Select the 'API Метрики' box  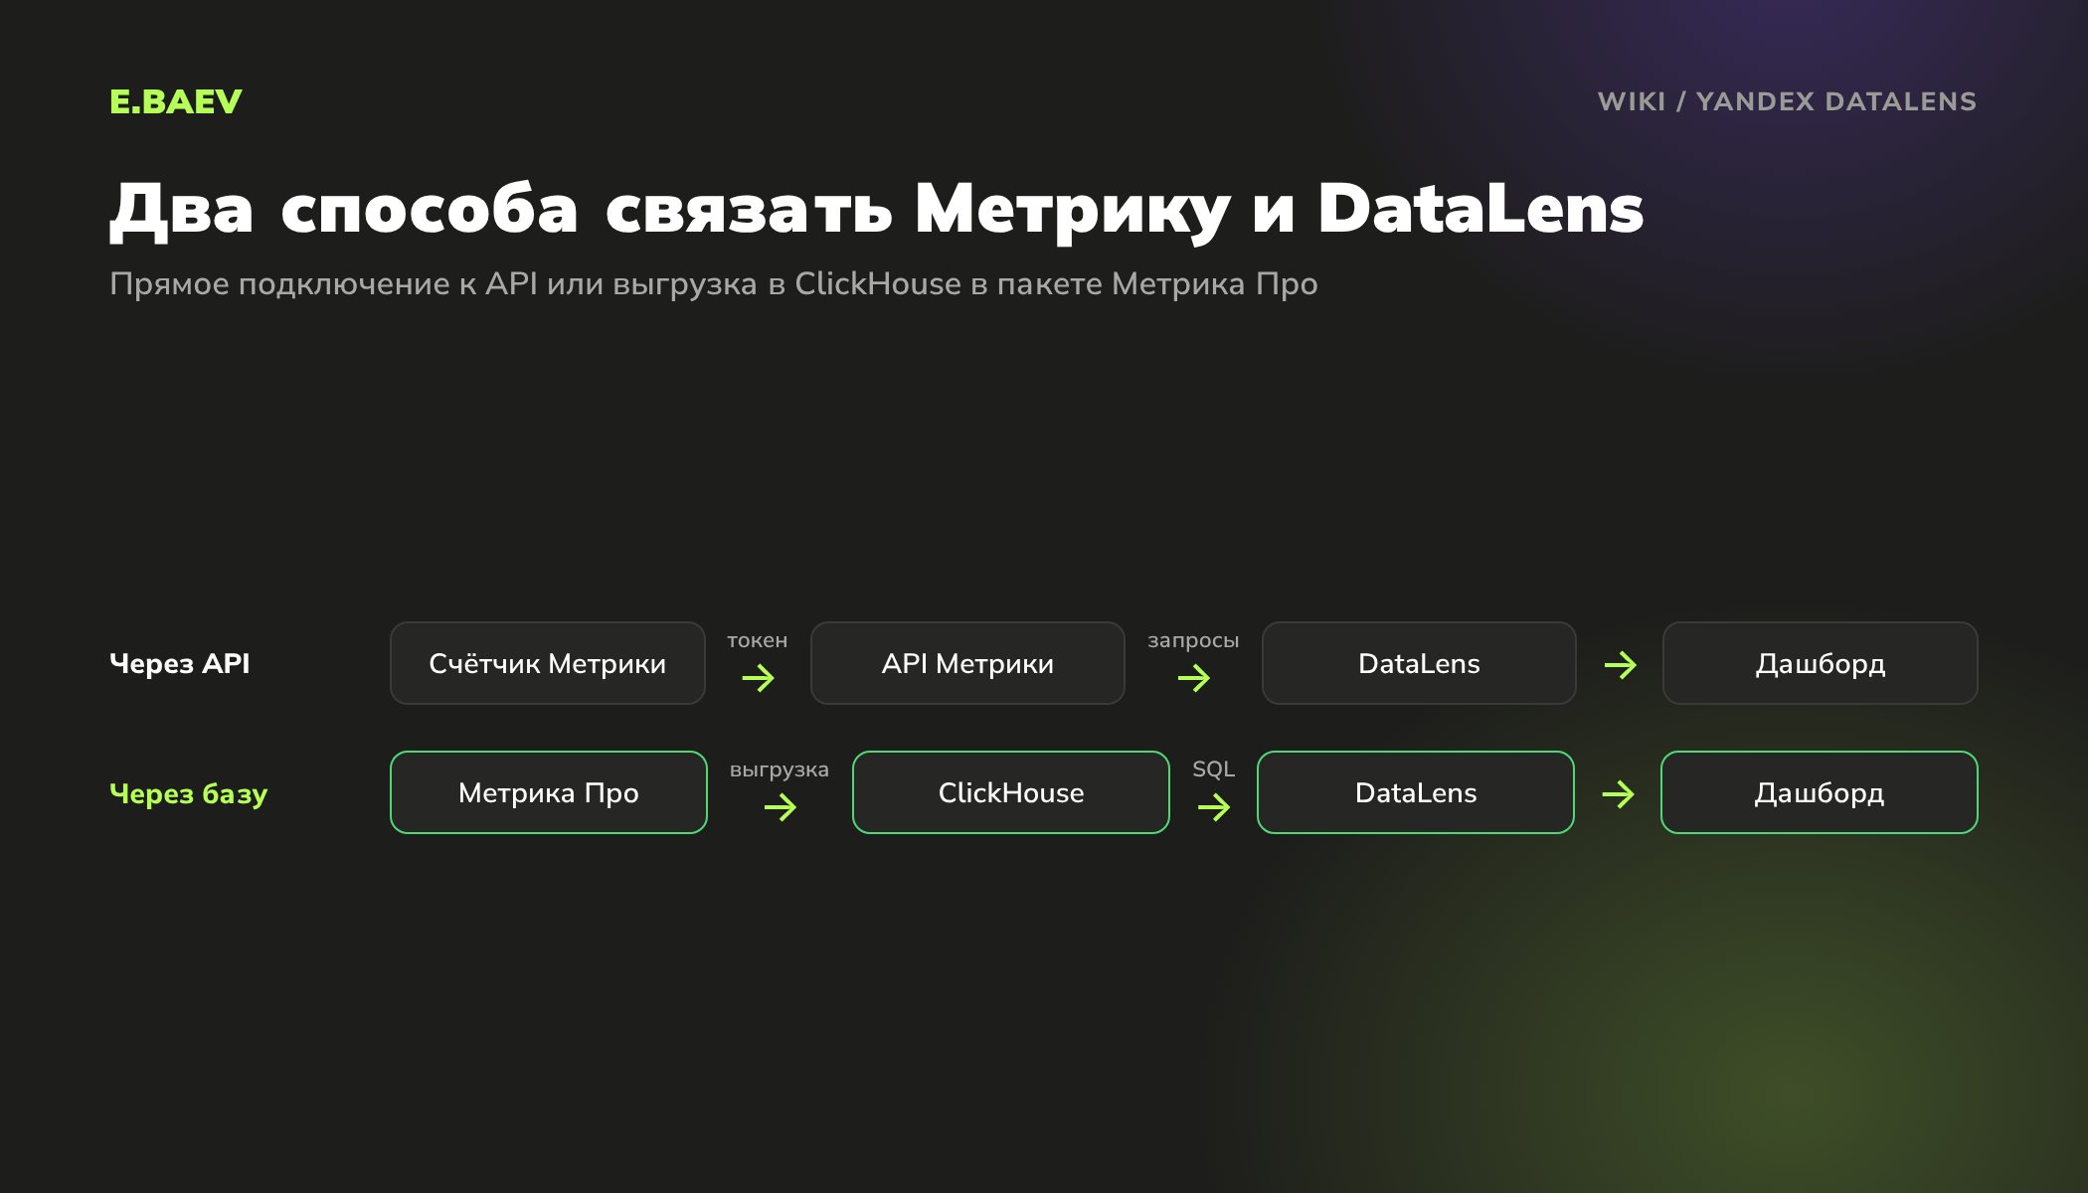click(x=967, y=663)
